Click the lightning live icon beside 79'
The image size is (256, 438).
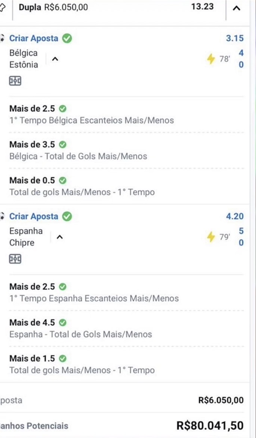pos(211,236)
